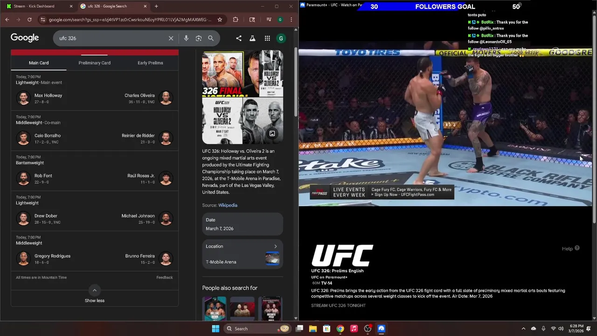Bookmark this page with the star icon
The height and width of the screenshot is (336, 597).
tap(220, 20)
